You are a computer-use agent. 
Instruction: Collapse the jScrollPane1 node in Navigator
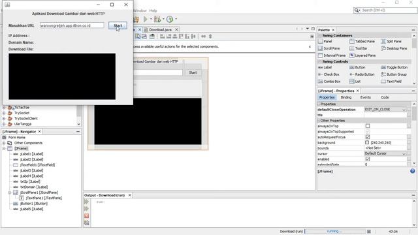[10, 193]
